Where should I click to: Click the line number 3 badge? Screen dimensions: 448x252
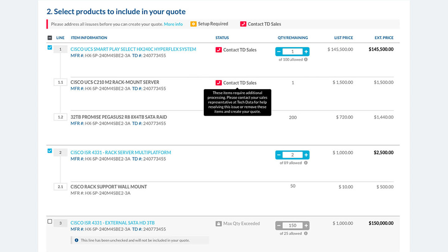pos(60,223)
